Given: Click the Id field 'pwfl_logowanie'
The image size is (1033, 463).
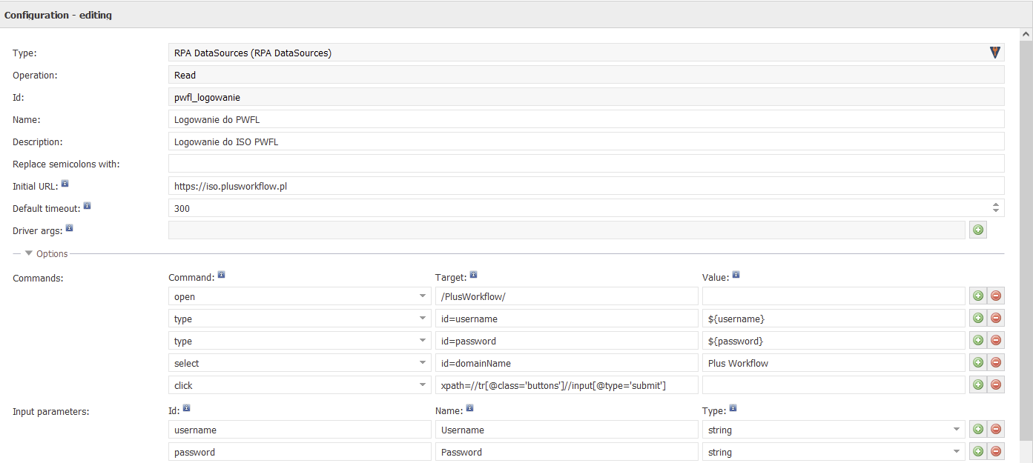Looking at the screenshot, I should (x=586, y=97).
